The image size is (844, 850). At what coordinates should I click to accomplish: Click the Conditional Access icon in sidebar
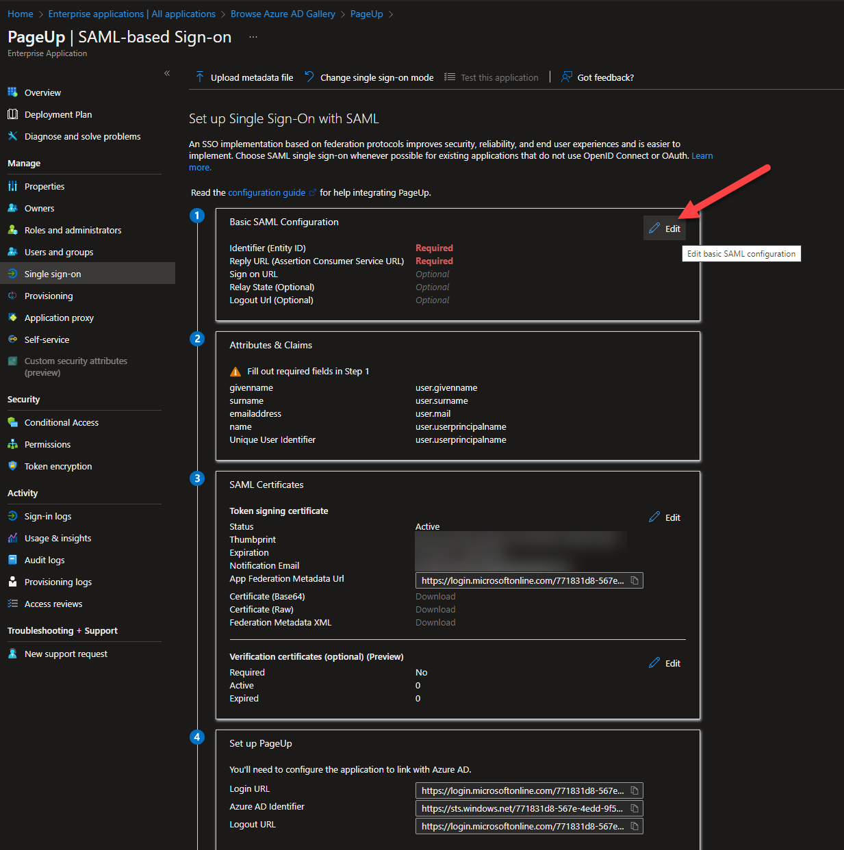tap(12, 422)
